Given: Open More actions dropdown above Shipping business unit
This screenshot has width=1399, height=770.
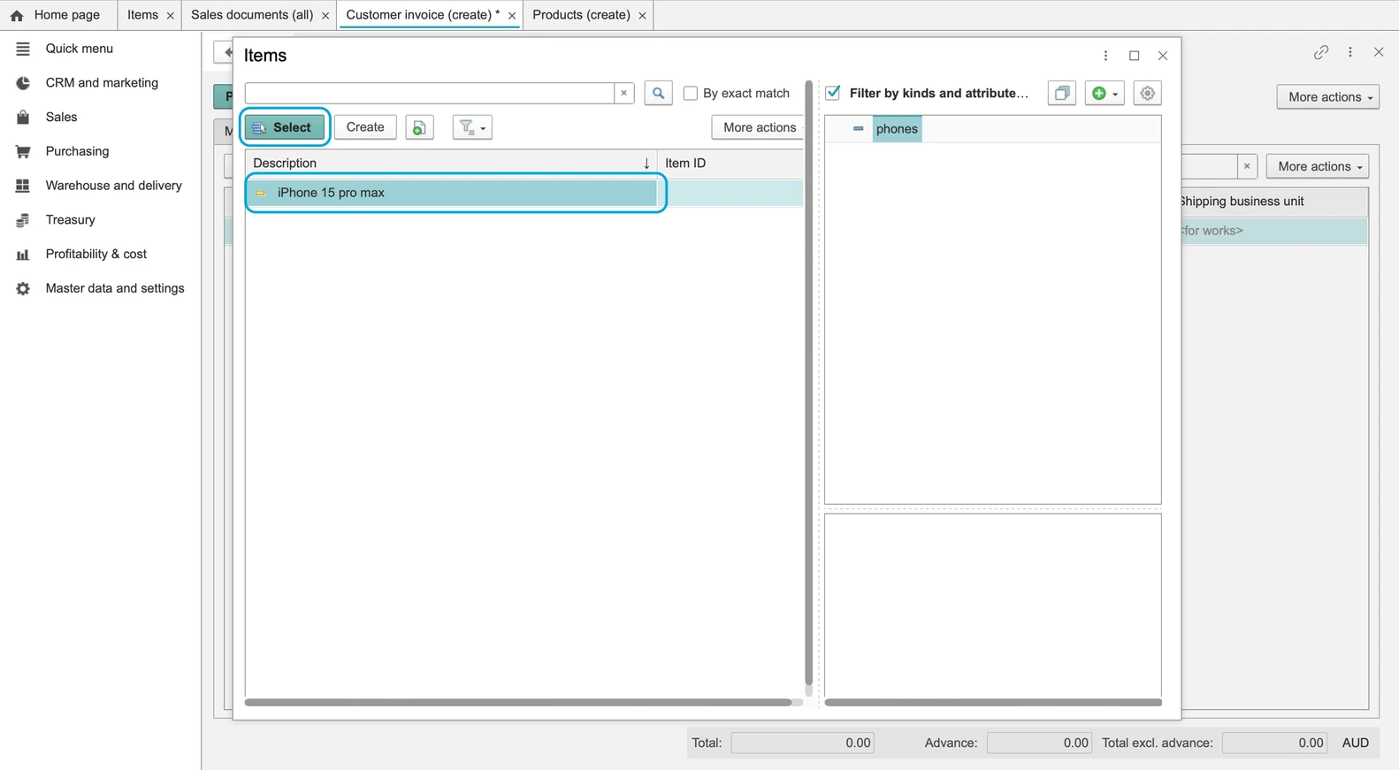Looking at the screenshot, I should tap(1318, 166).
